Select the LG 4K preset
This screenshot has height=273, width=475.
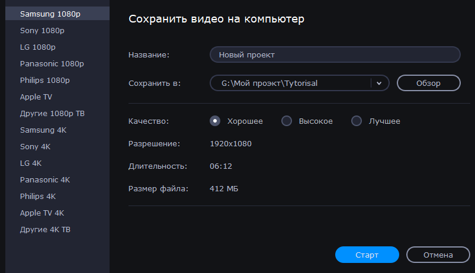(31, 163)
